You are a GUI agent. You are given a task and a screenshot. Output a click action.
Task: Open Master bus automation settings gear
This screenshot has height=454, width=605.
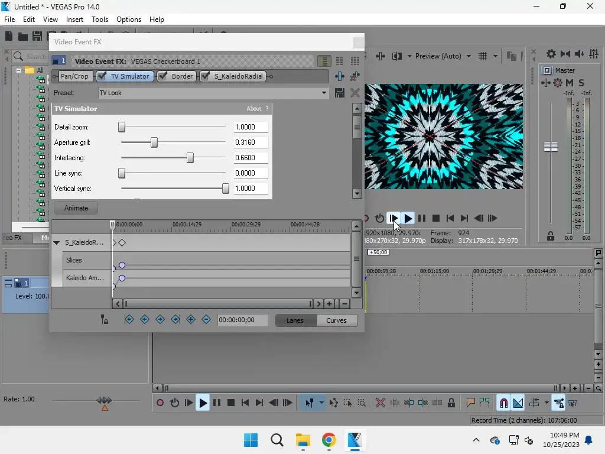(x=558, y=83)
